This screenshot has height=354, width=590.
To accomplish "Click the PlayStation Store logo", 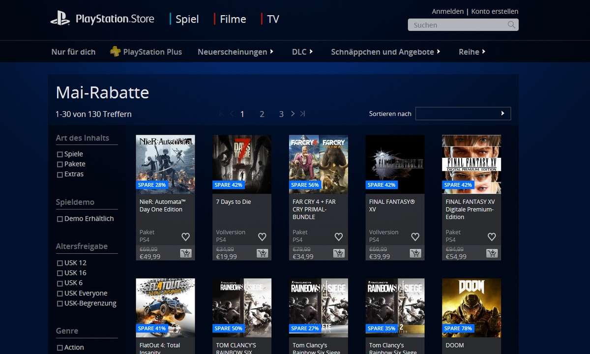I will pyautogui.click(x=102, y=19).
